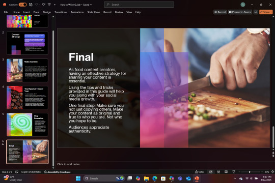The height and width of the screenshot is (183, 275).
Task: Click the zoom out minus button
Action: pyautogui.click(x=239, y=172)
